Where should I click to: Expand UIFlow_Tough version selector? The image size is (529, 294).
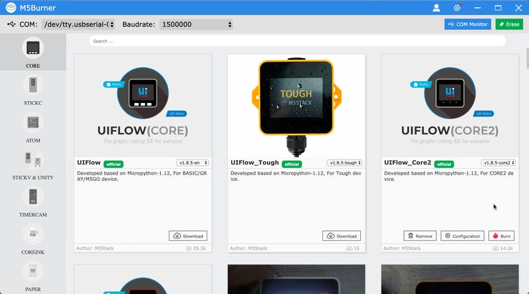tap(344, 162)
